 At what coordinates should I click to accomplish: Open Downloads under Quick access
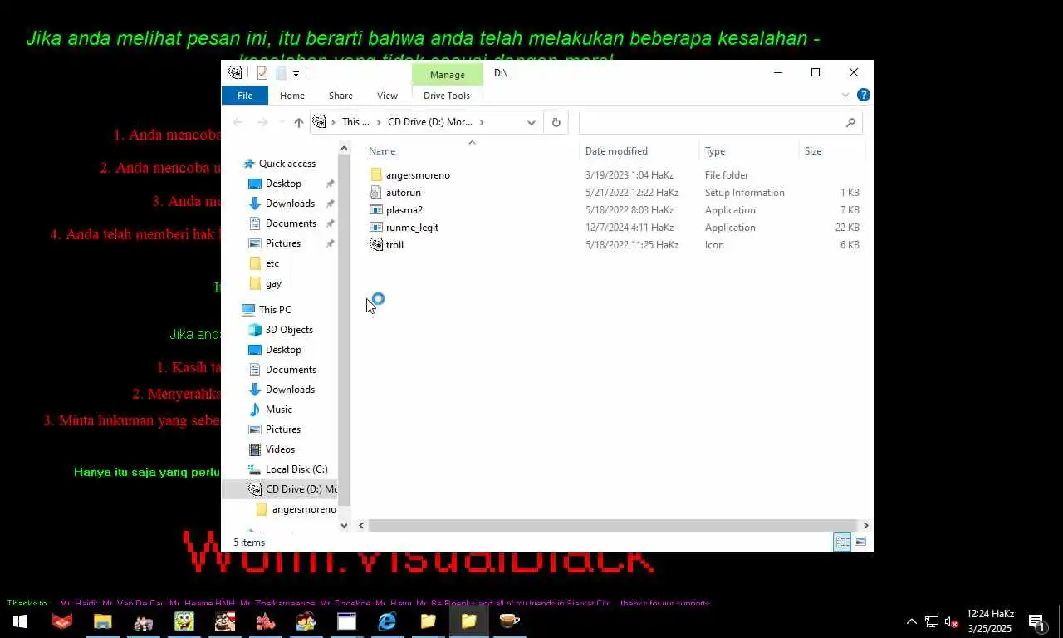(290, 204)
